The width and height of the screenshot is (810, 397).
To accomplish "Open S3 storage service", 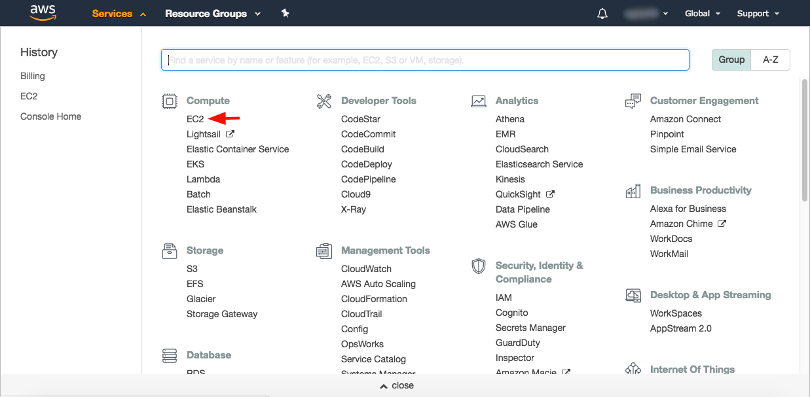I will point(192,269).
